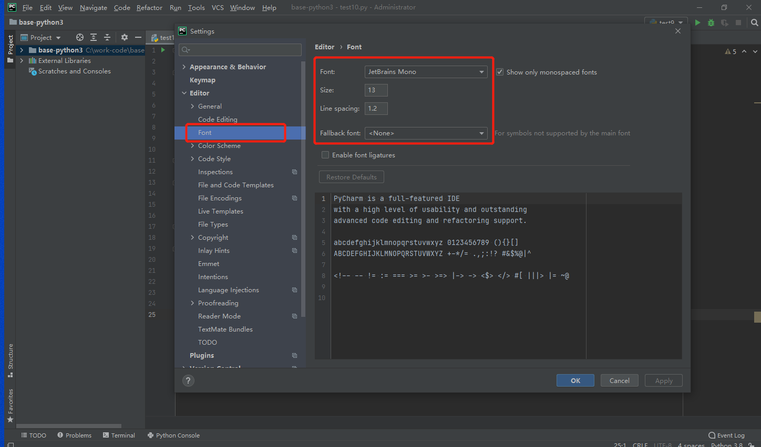Click the Run green play icon
This screenshot has width=761, height=447.
pos(697,23)
